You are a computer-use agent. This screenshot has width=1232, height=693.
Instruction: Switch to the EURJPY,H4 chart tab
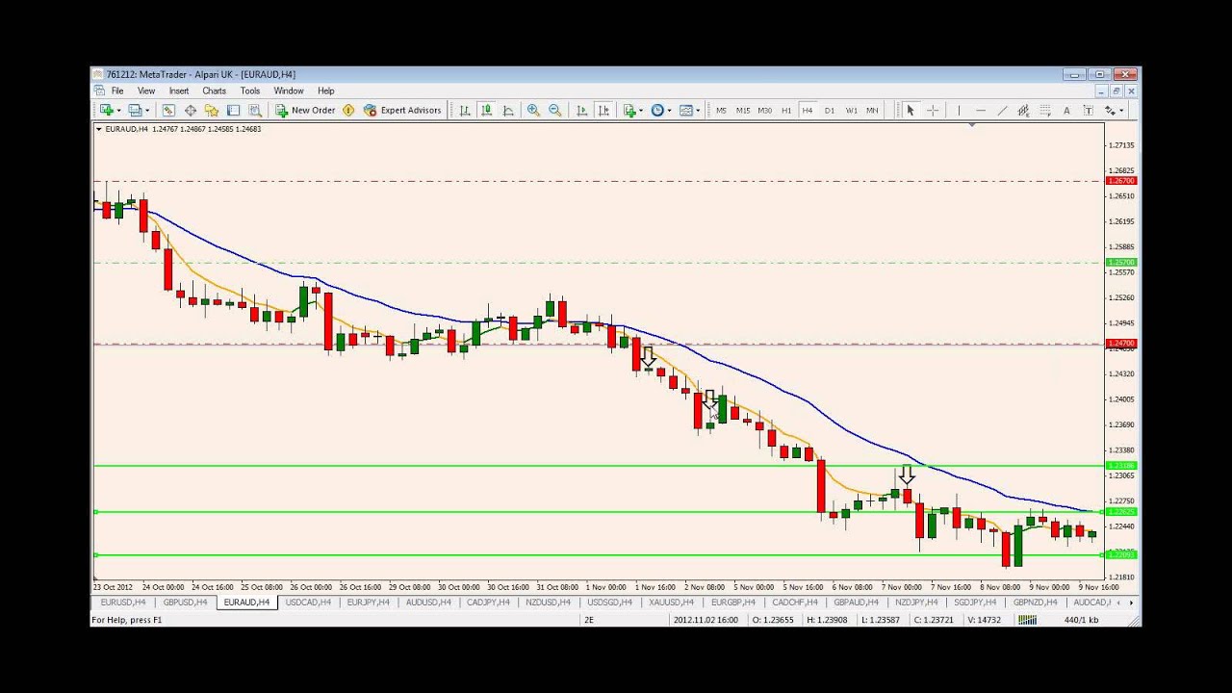pos(370,603)
